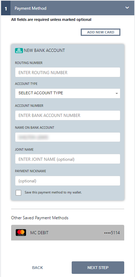Image resolution: width=135 pixels, height=277 pixels.
Task: Focus the Routing Number field
Action: click(x=67, y=72)
